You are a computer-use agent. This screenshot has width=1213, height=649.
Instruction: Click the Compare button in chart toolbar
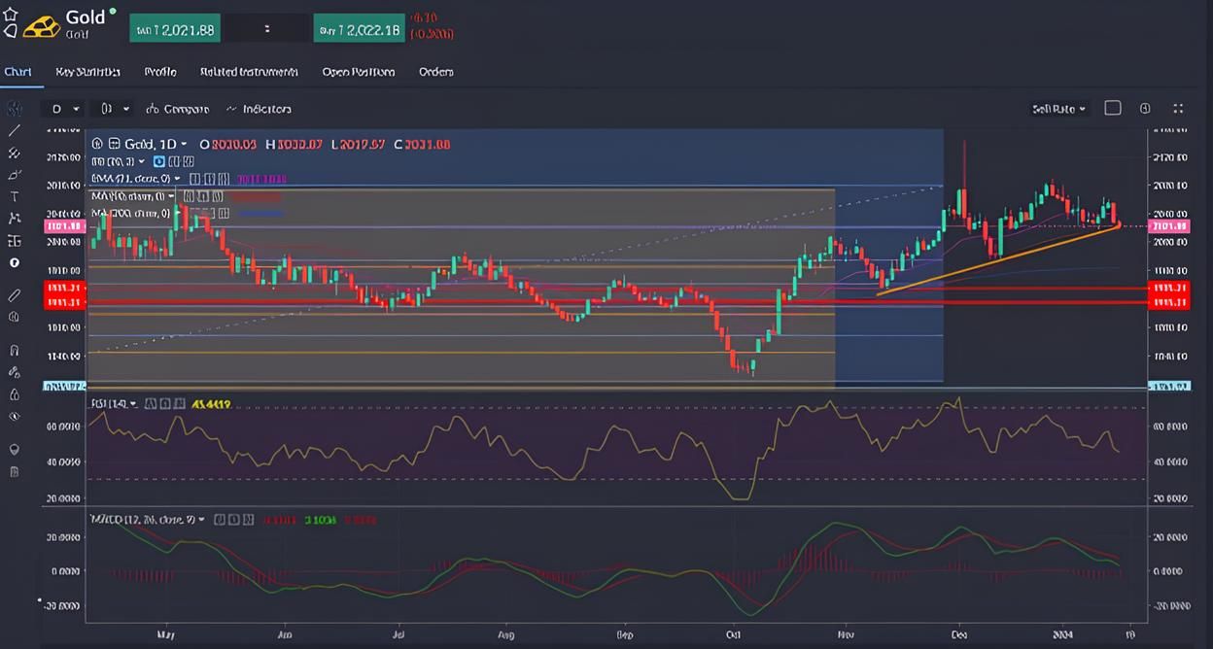click(179, 109)
